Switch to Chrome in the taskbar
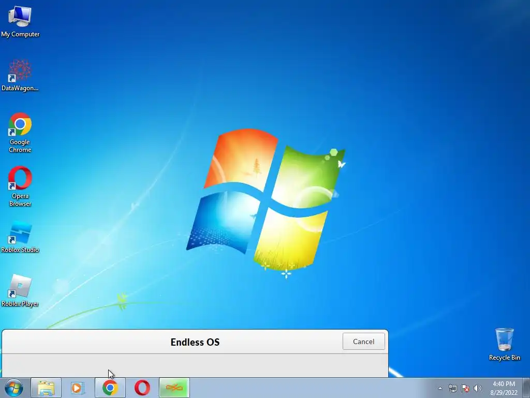This screenshot has width=530, height=398. [x=110, y=388]
